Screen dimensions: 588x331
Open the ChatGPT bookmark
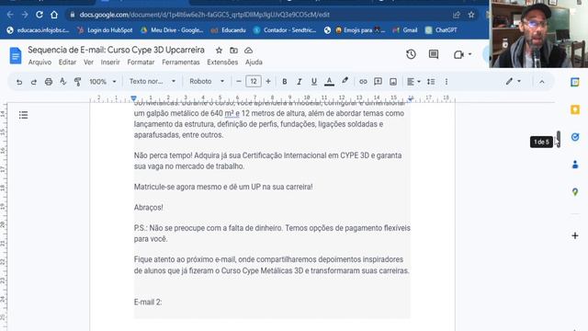point(441,30)
